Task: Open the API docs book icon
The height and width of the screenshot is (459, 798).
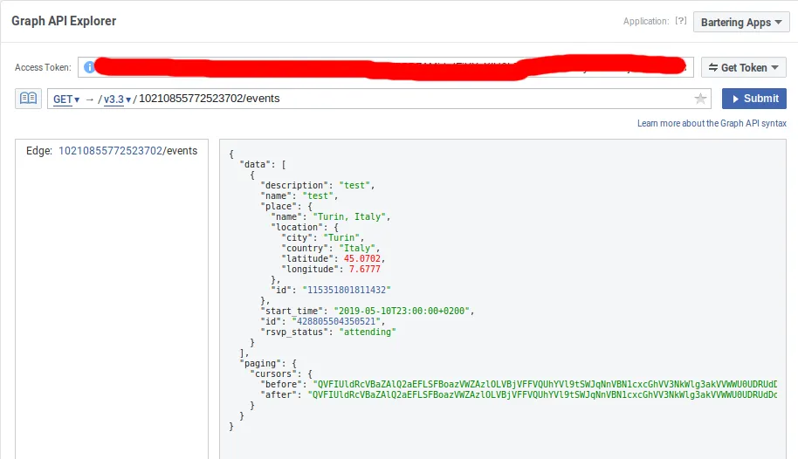Action: 28,99
